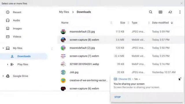Open the three-dot more options menu
This screenshot has width=185, height=104.
(180, 12)
